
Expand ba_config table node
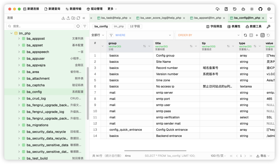[19, 92]
